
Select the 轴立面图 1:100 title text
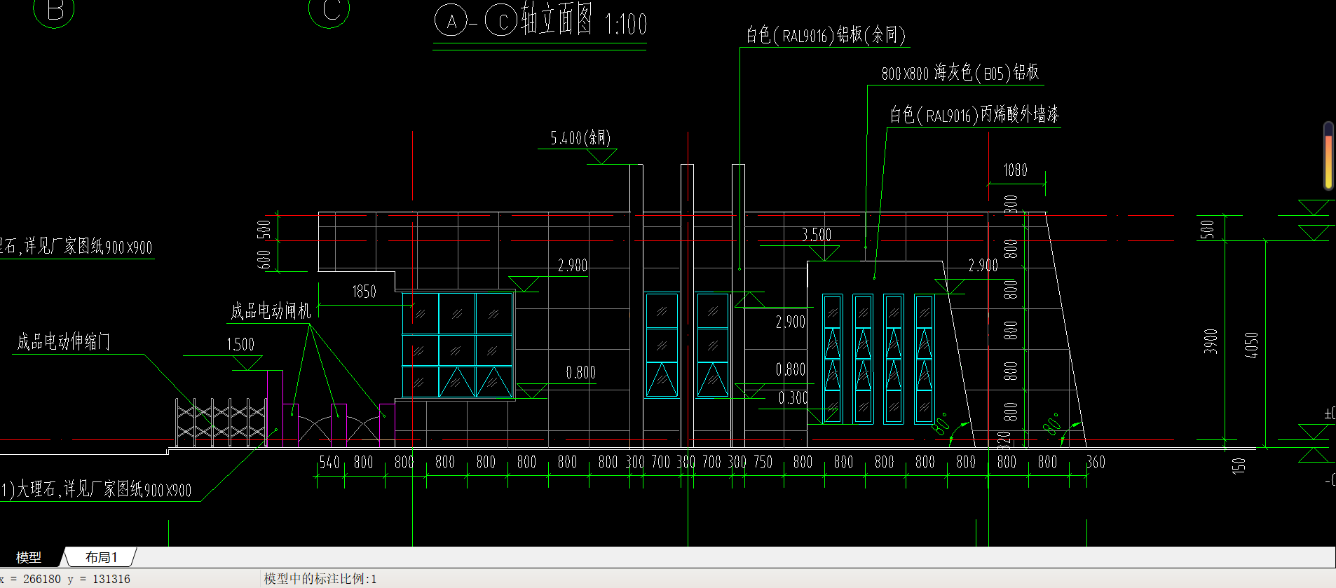[x=583, y=20]
